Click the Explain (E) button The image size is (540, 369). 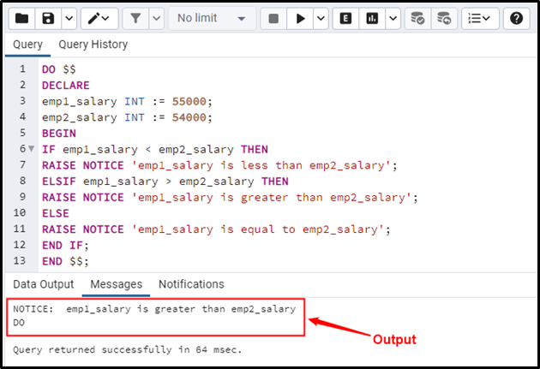pyautogui.click(x=345, y=18)
